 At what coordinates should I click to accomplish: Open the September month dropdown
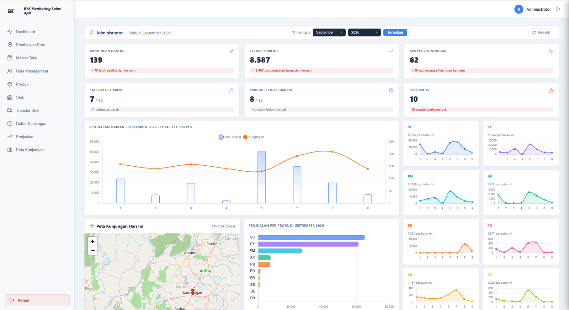(329, 32)
